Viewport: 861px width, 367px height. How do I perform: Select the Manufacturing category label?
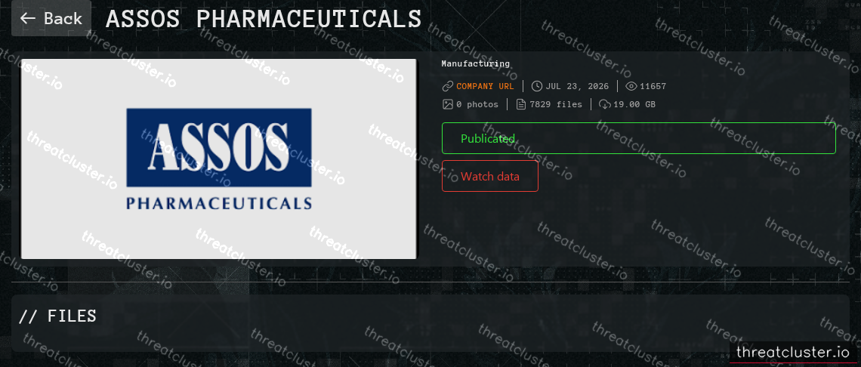click(x=476, y=63)
